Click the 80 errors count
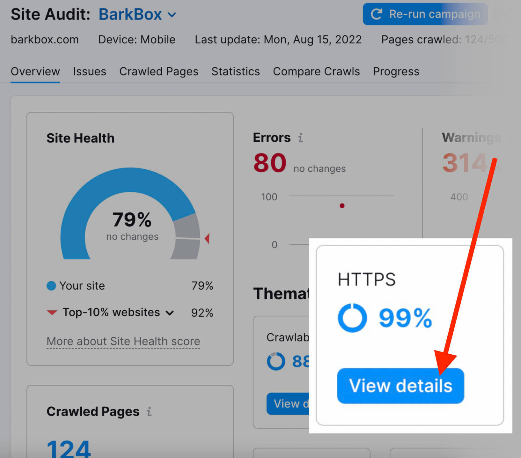The image size is (521, 458). [x=270, y=163]
